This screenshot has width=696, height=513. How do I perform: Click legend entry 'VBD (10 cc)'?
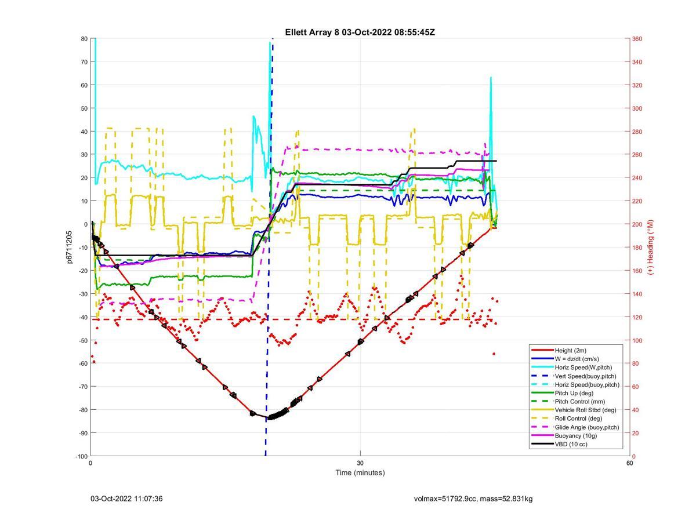point(571,444)
